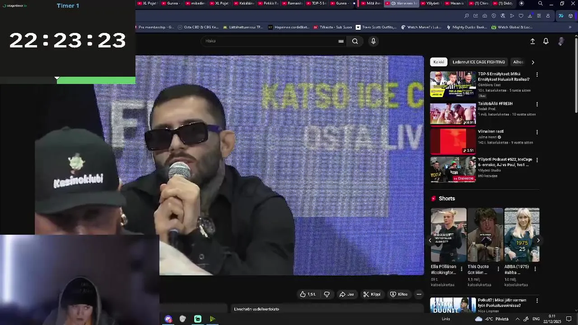Image resolution: width=578 pixels, height=325 pixels.
Task: Switch to the mikedim browser tab
Action: 196,3
